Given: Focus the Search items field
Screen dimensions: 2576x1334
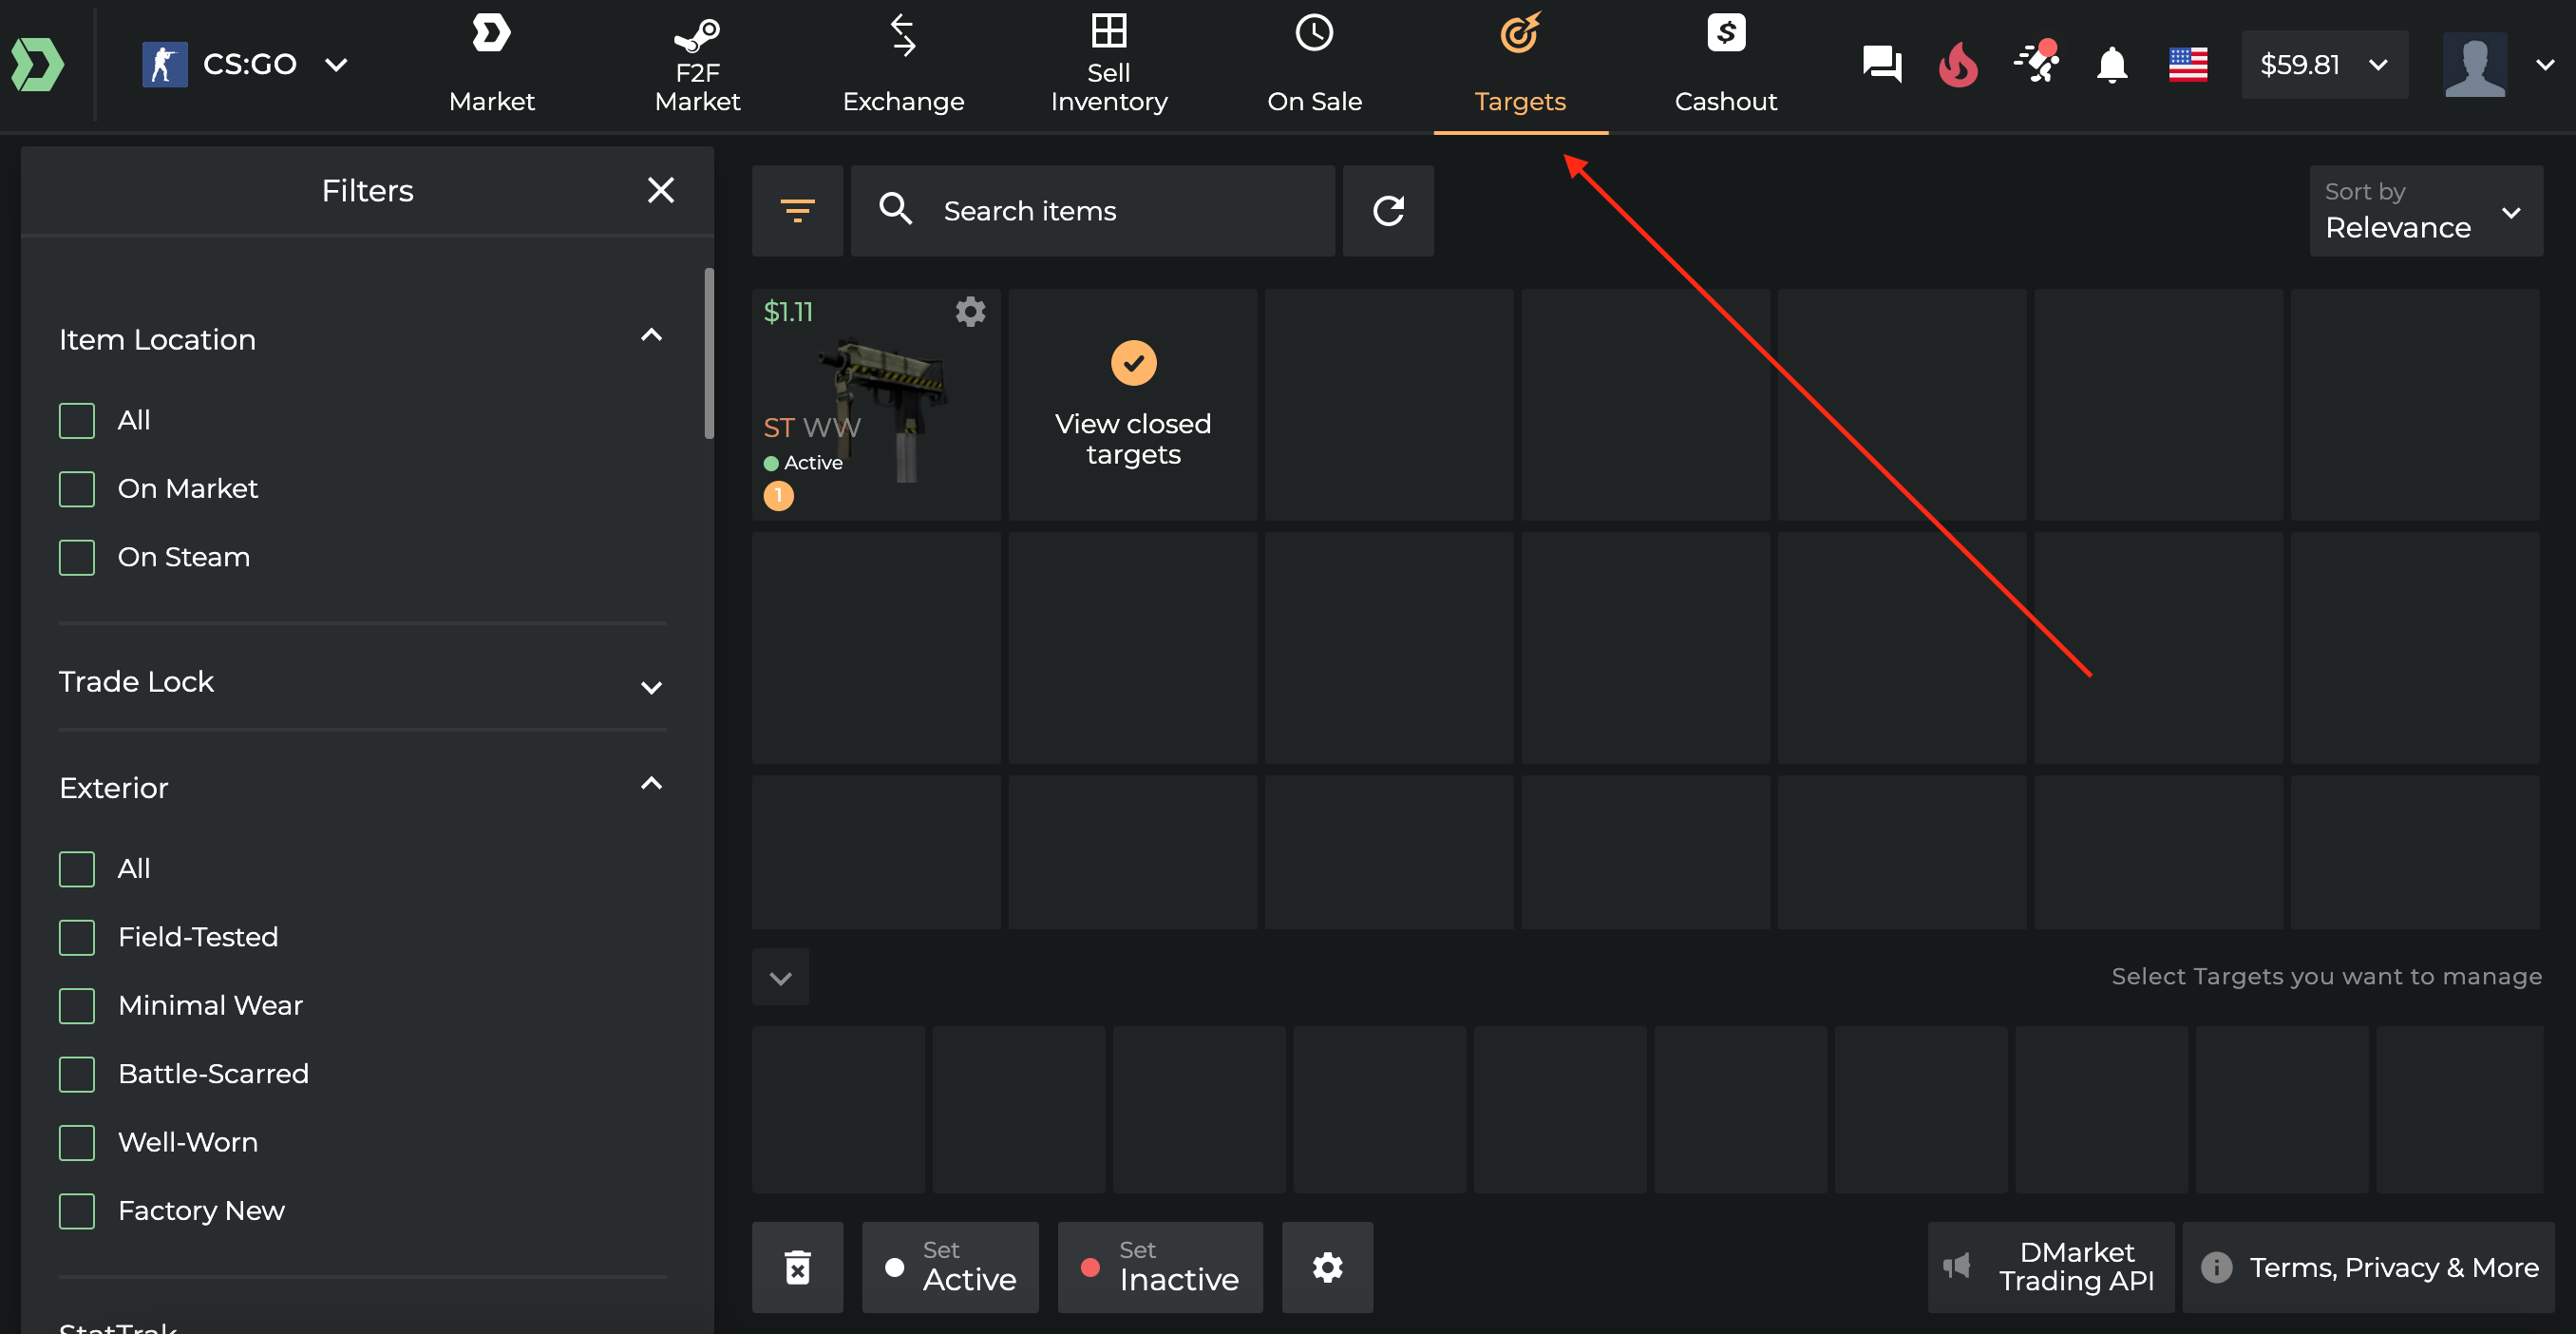Looking at the screenshot, I should coord(1092,211).
